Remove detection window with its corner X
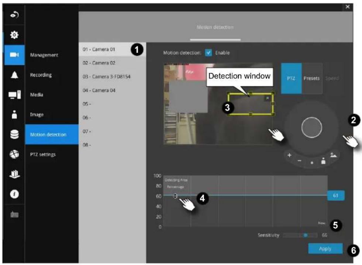The width and height of the screenshot is (362, 265). [268, 98]
